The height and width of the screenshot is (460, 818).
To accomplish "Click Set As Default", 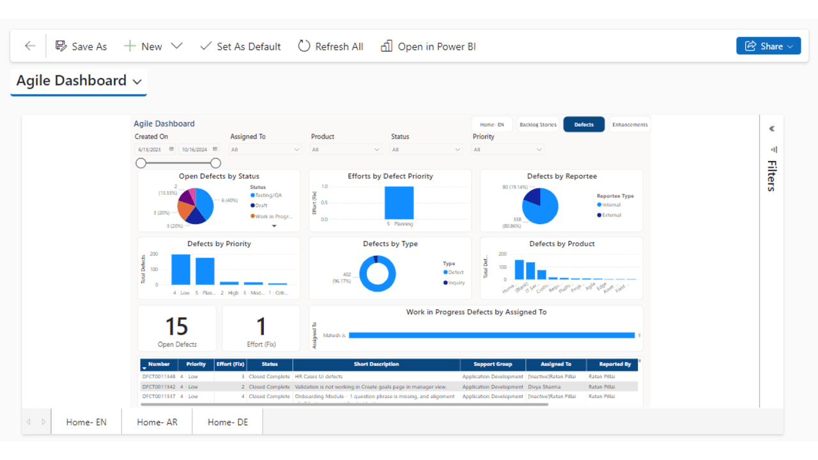I will click(x=240, y=46).
